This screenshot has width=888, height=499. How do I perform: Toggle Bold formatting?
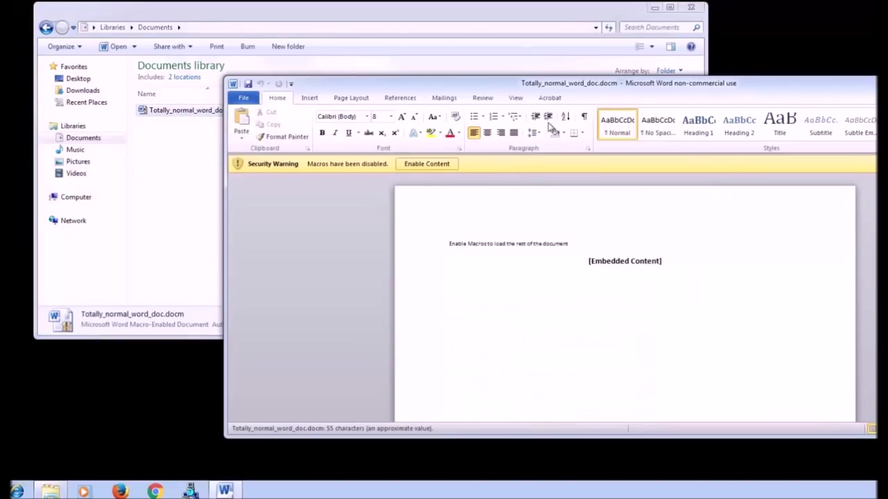[322, 133]
